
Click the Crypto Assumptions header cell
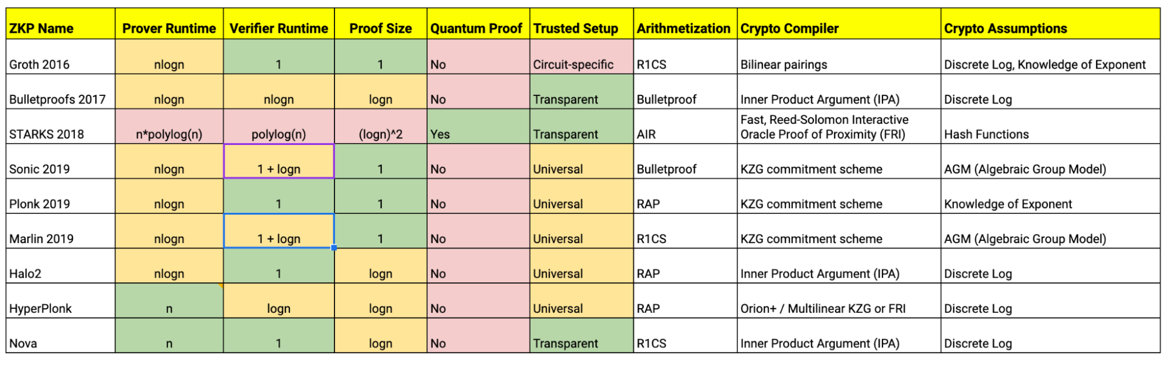coord(1050,23)
